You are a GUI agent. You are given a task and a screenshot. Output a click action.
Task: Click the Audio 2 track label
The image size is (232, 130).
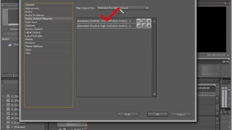click(79, 129)
